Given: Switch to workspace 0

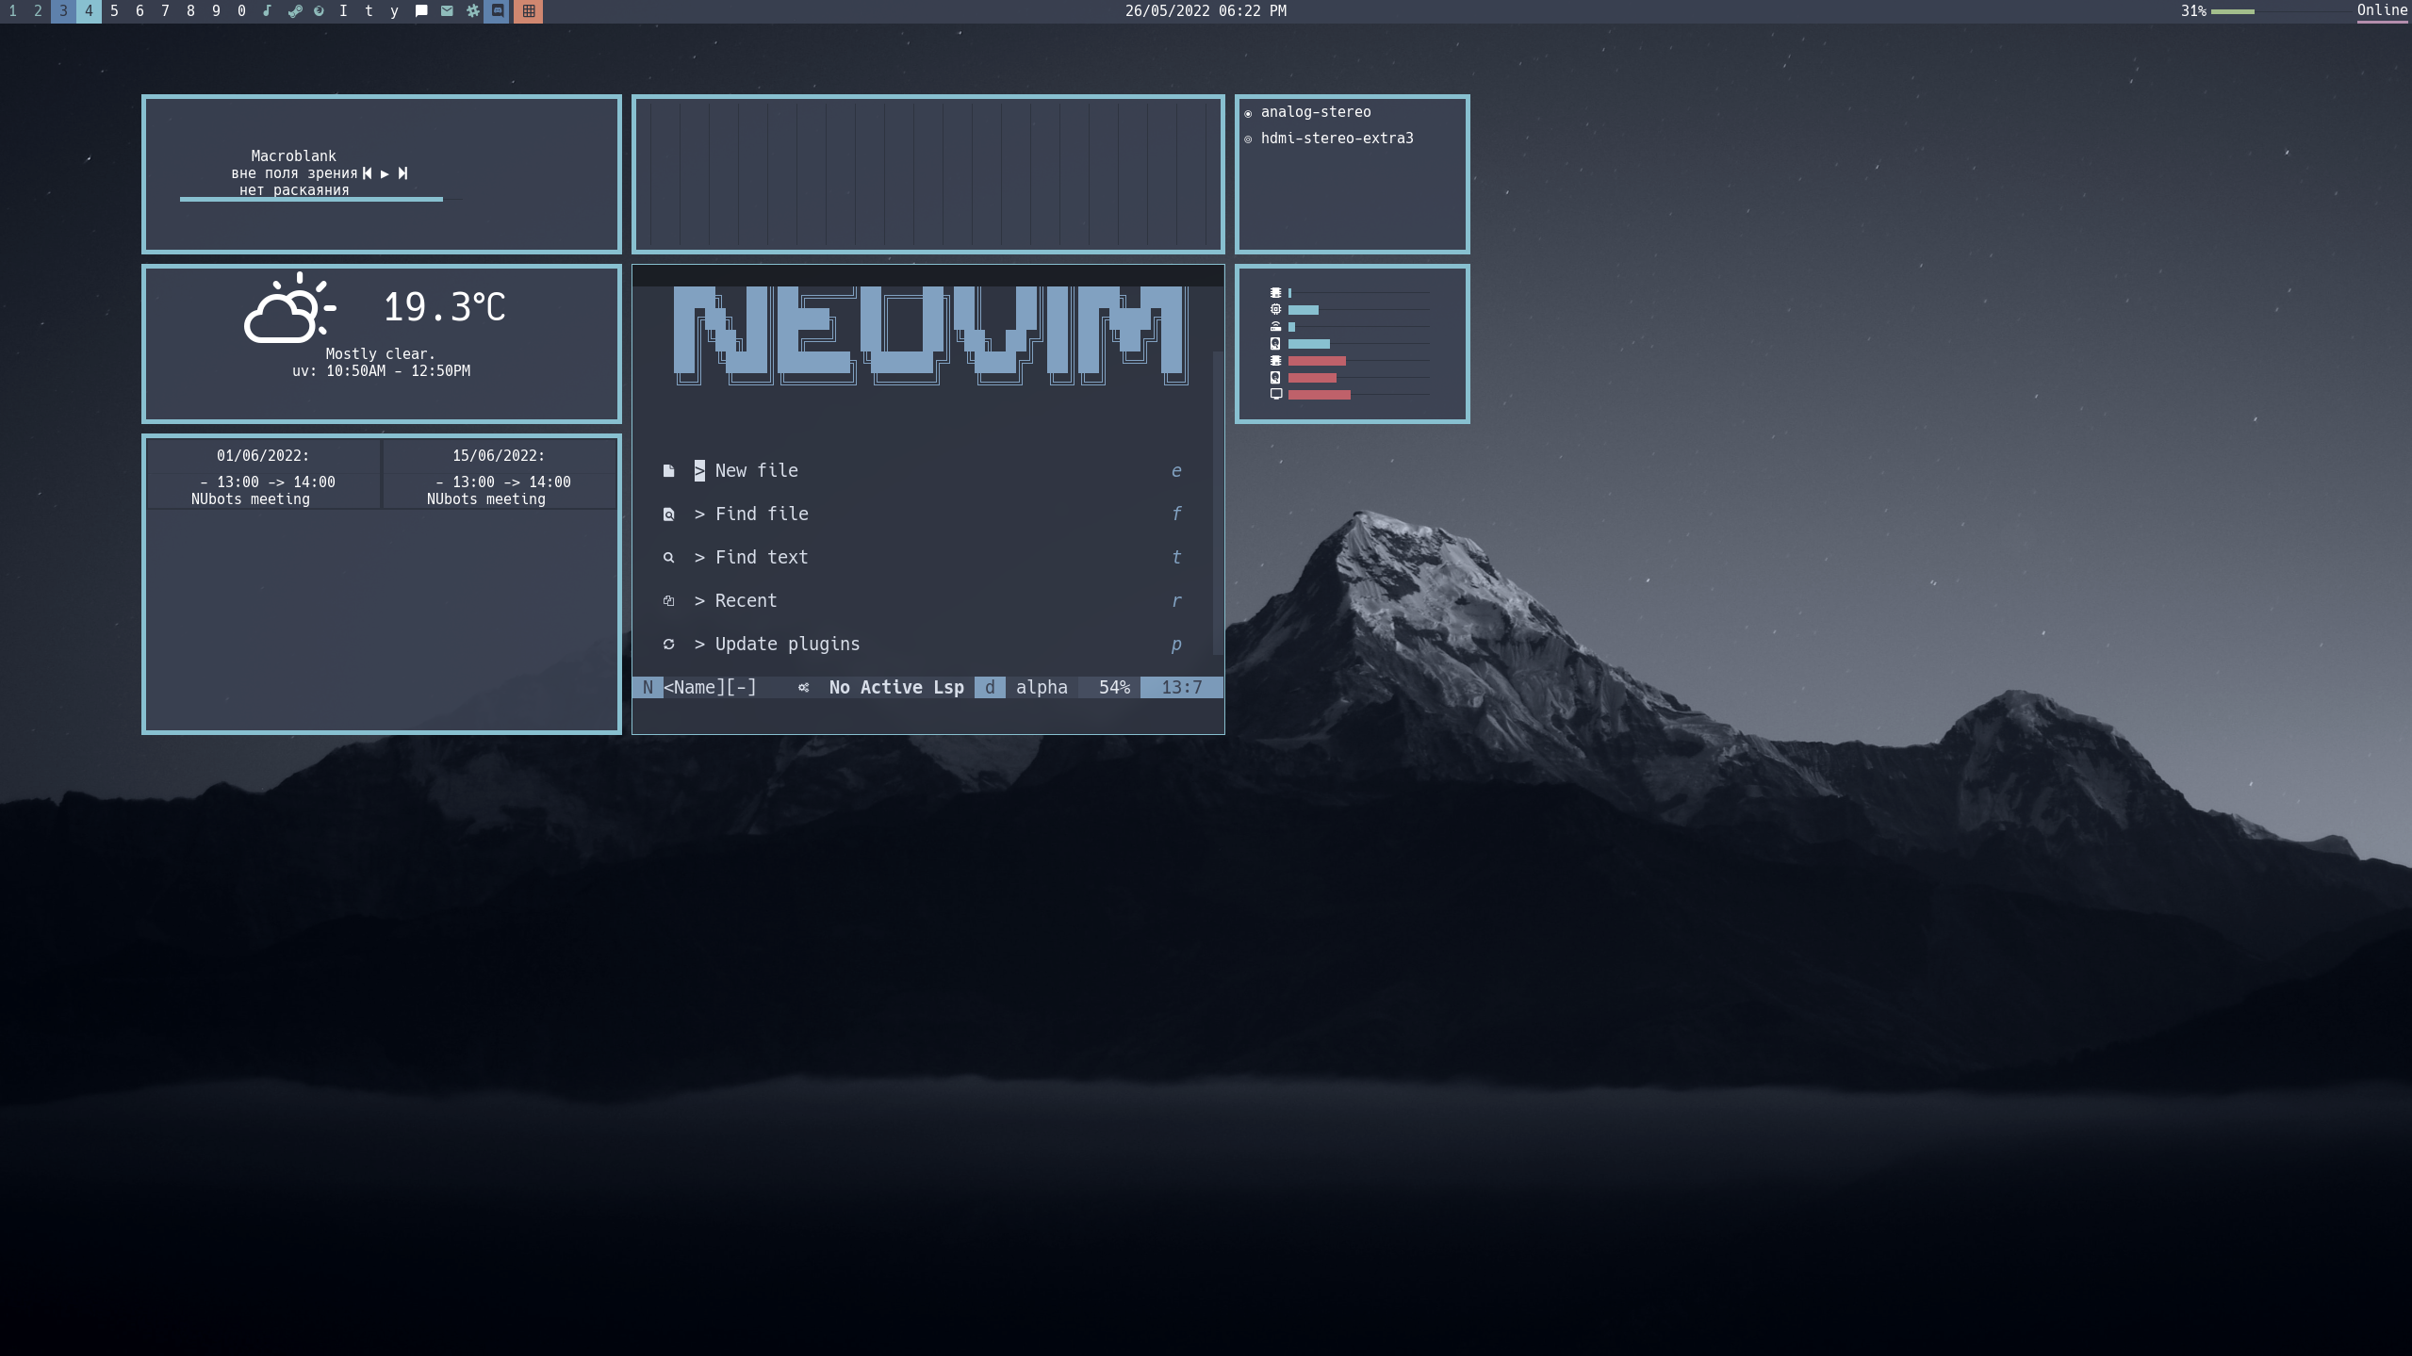Looking at the screenshot, I should (241, 11).
